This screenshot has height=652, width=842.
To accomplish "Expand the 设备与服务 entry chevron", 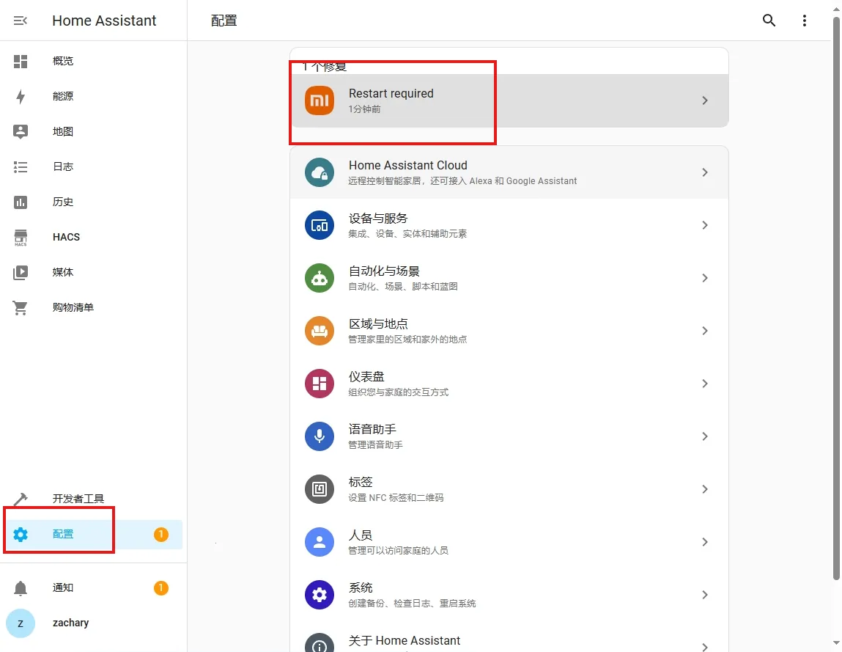I will [x=704, y=225].
